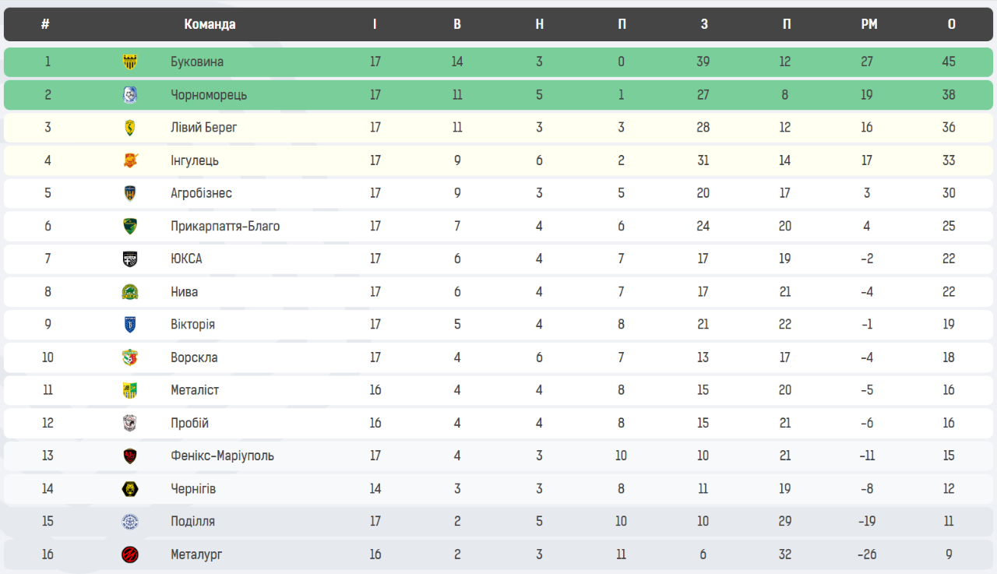
Task: Click the Буковина team crest icon
Action: click(x=130, y=62)
